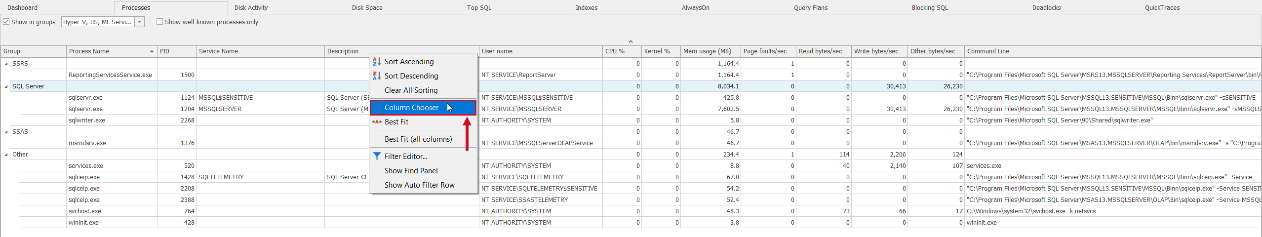Open the QuickTraces tab
The width and height of the screenshot is (1262, 237).
click(x=1162, y=7)
